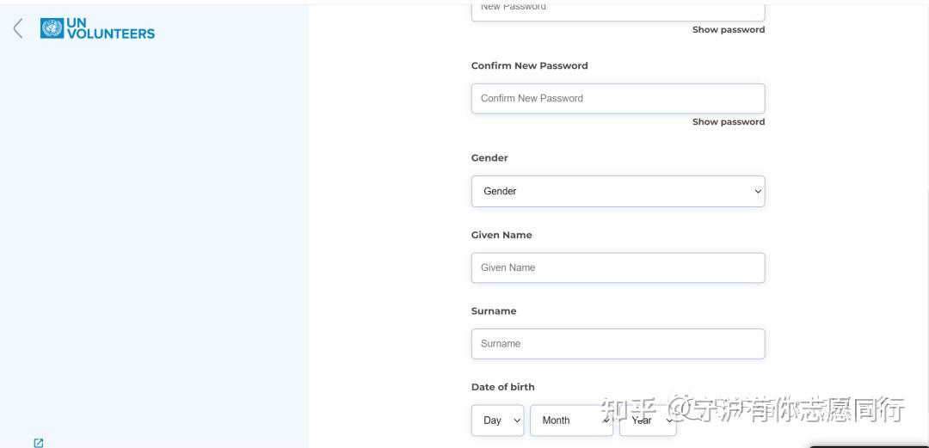Expand the Year dropdown
Viewport: 929px width, 448px height.
(648, 420)
